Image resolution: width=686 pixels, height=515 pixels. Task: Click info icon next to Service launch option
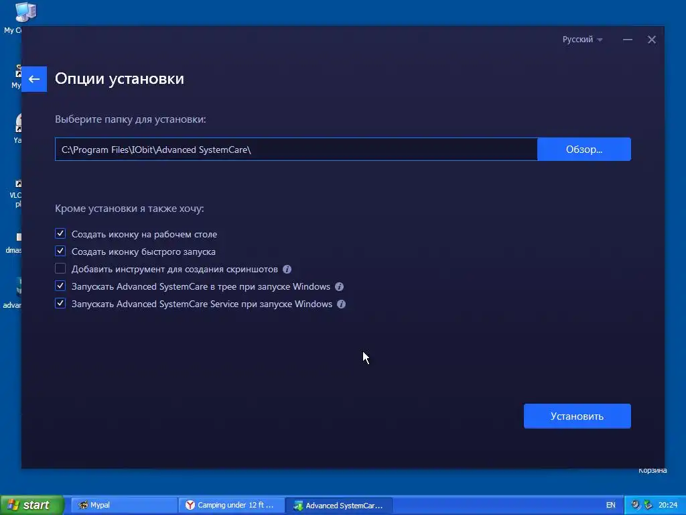[341, 304]
